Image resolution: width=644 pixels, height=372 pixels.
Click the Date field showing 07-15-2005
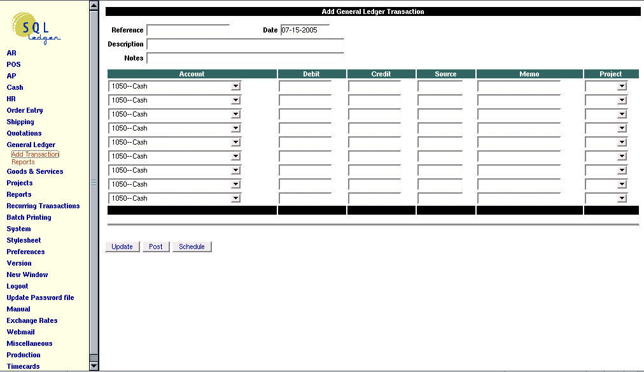coord(305,30)
